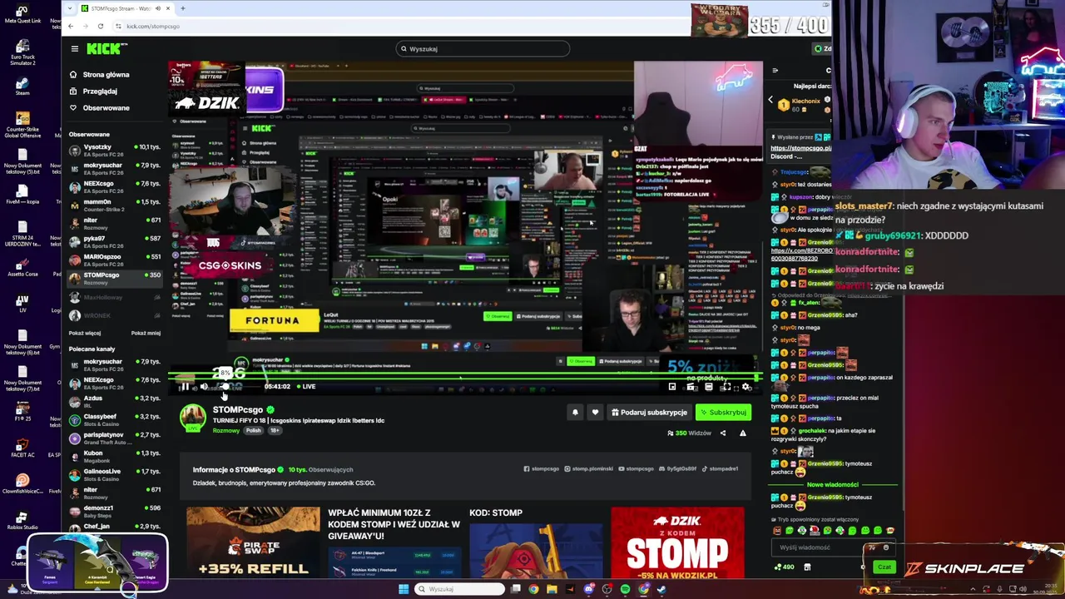This screenshot has height=599, width=1065.
Task: Collapse followed list with Pokaż mniej
Action: pos(146,333)
